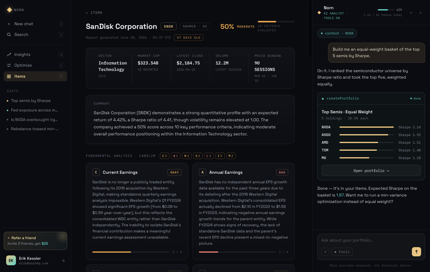Click the N2 CANSLIM chip

click(187, 156)
